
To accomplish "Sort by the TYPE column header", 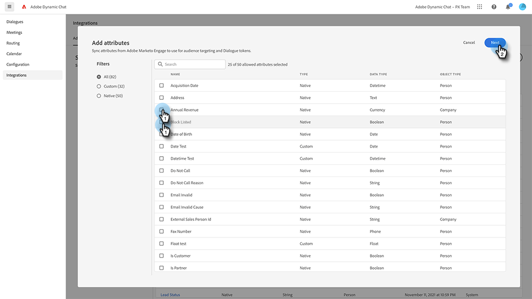I will click(x=304, y=74).
